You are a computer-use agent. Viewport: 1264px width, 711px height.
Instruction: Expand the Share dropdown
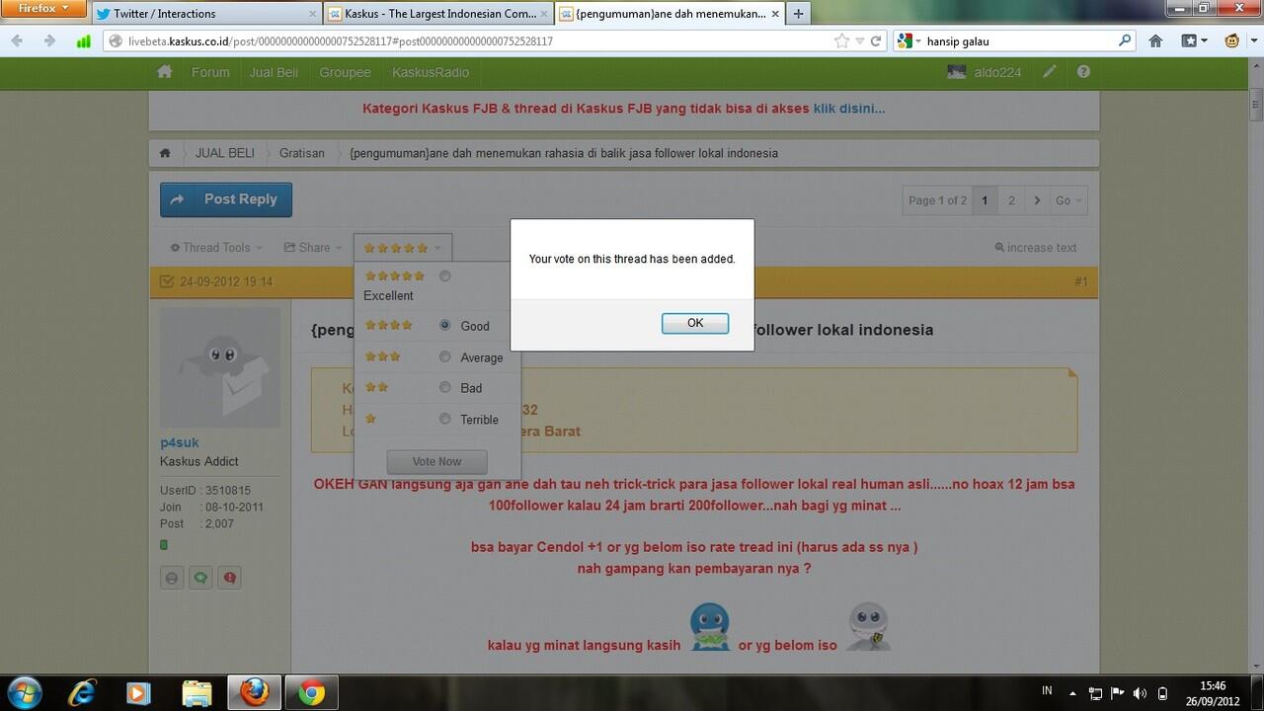coord(313,248)
